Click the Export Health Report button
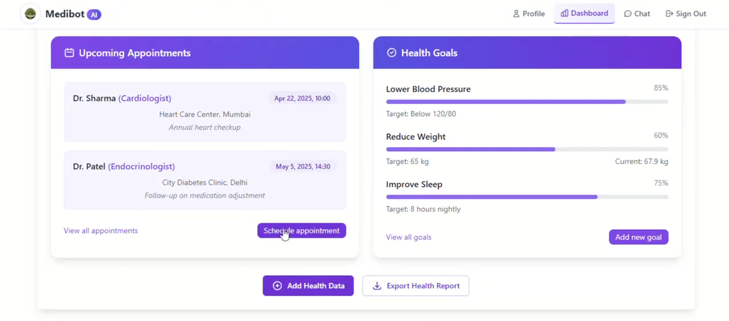The image size is (729, 321). 416,286
